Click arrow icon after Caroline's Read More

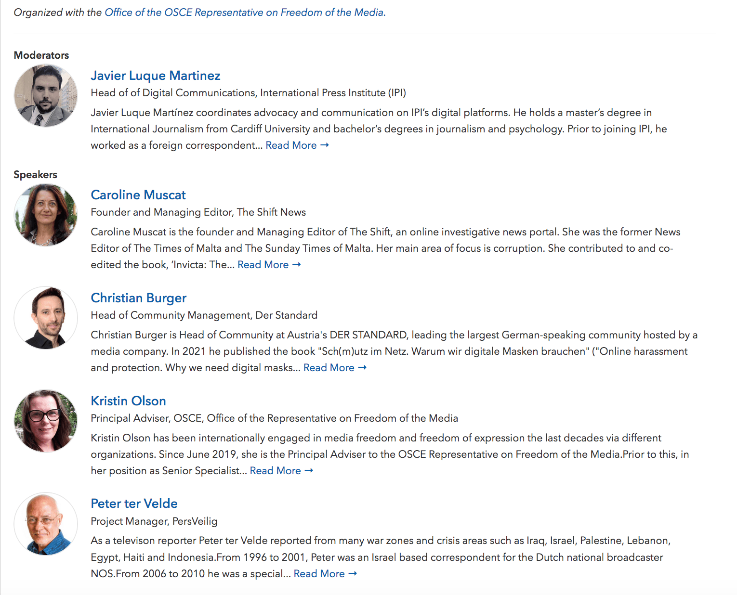(297, 264)
